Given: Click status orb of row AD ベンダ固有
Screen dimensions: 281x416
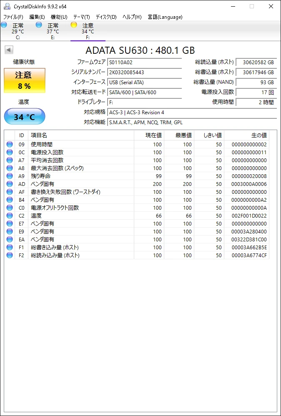Looking at the screenshot, I should (x=10, y=184).
